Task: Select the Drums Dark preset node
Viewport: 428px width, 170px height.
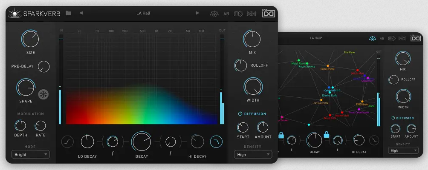Action: (330, 93)
